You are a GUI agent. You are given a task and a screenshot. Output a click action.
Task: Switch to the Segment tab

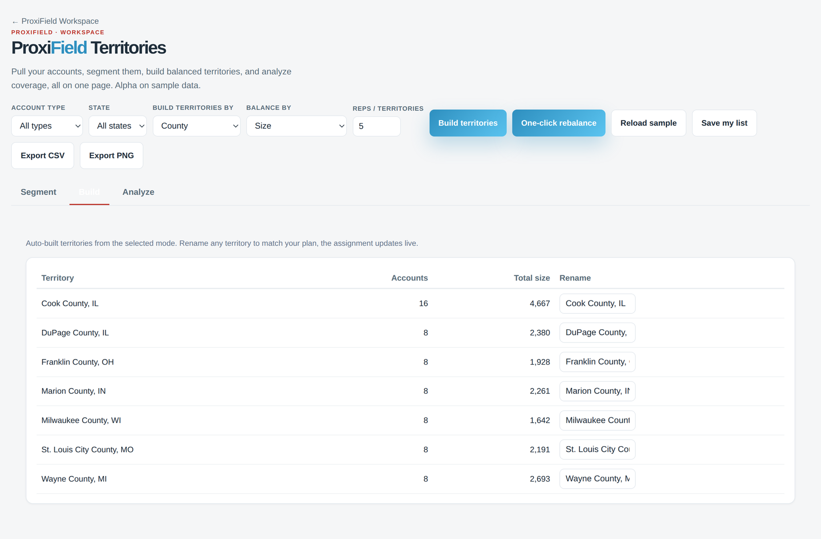pyautogui.click(x=38, y=192)
